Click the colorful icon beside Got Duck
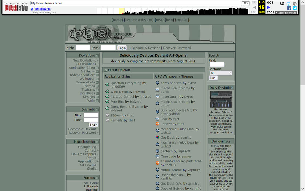This screenshot has width=305, height=191. (157, 137)
